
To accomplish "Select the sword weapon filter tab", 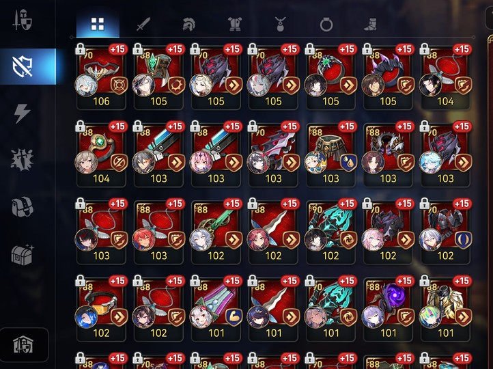I will tap(143, 24).
